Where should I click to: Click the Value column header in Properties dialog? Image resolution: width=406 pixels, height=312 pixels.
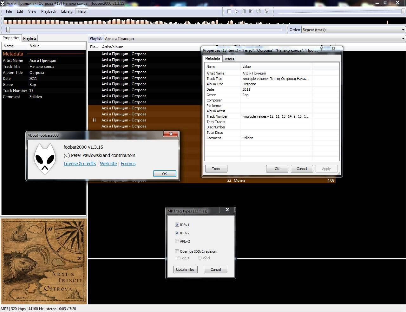[x=276, y=67]
